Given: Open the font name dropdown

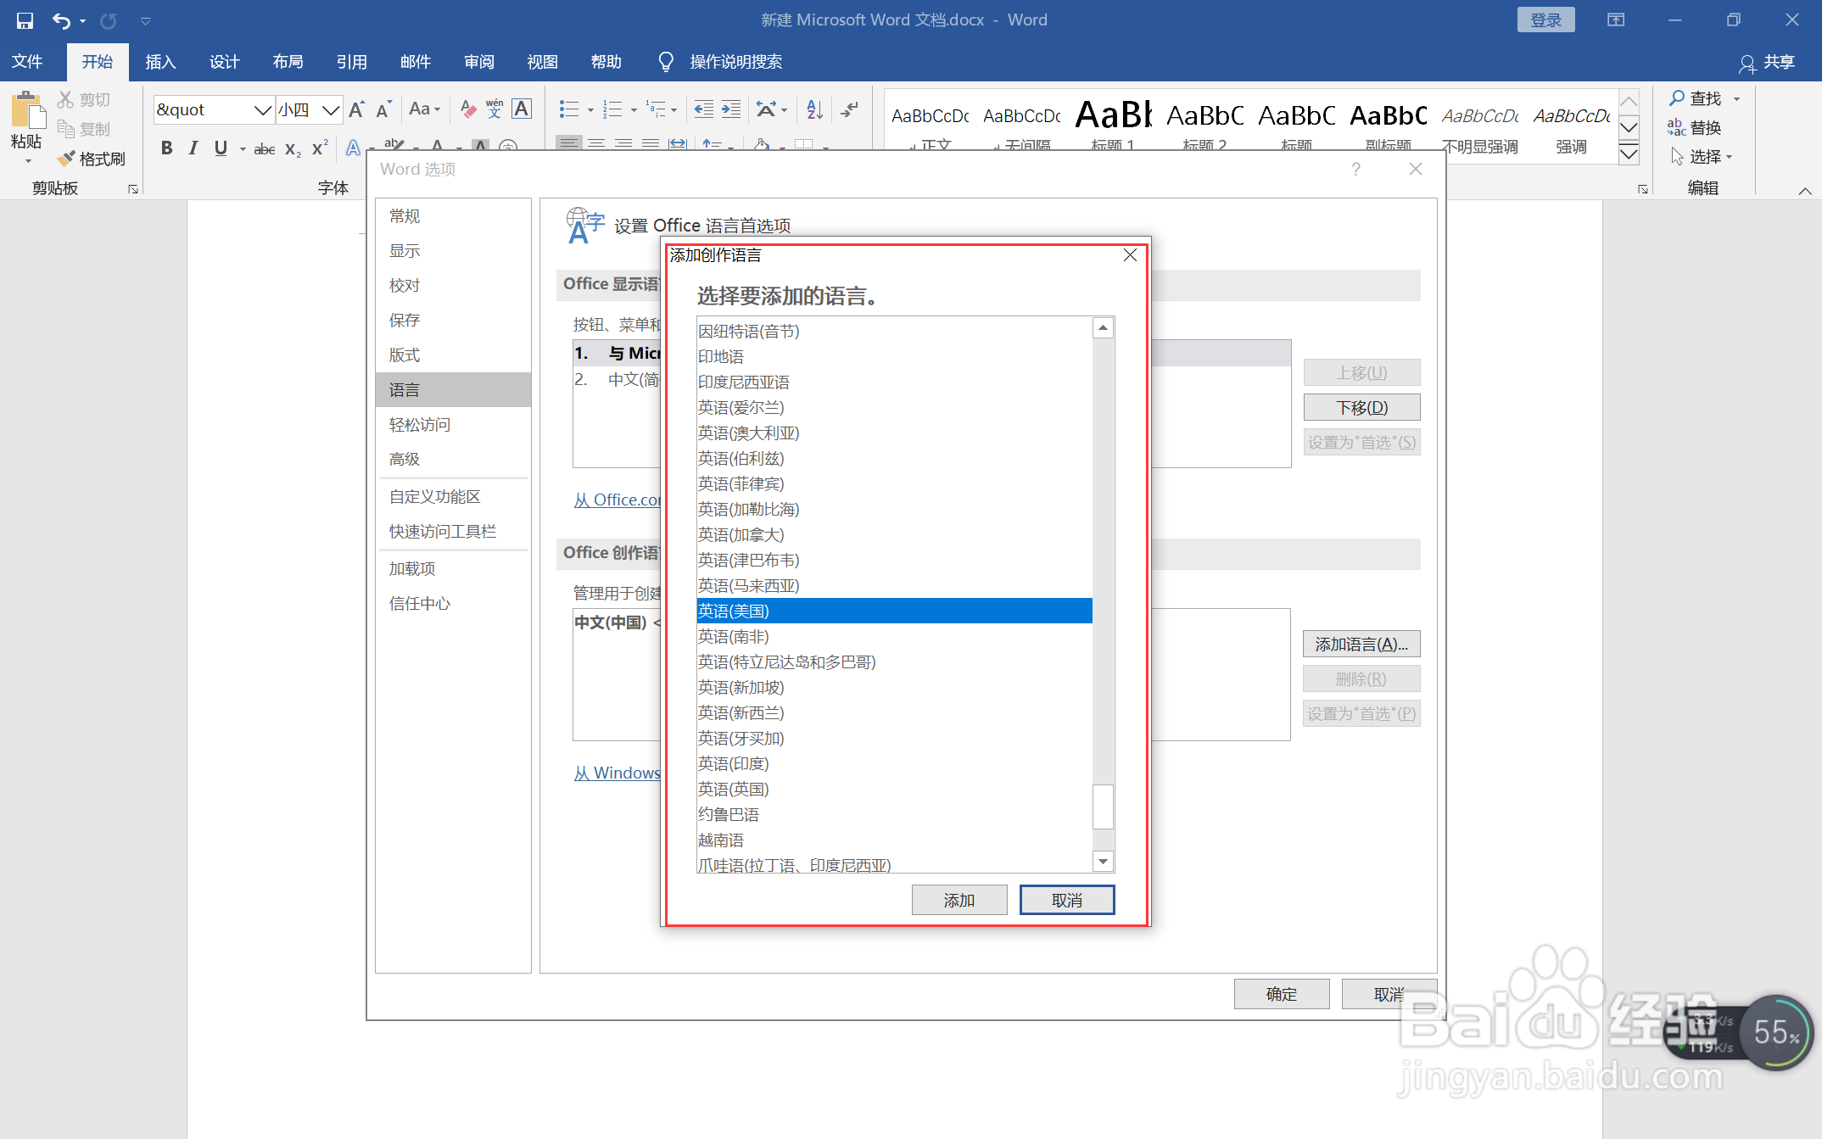Looking at the screenshot, I should pos(263,109).
